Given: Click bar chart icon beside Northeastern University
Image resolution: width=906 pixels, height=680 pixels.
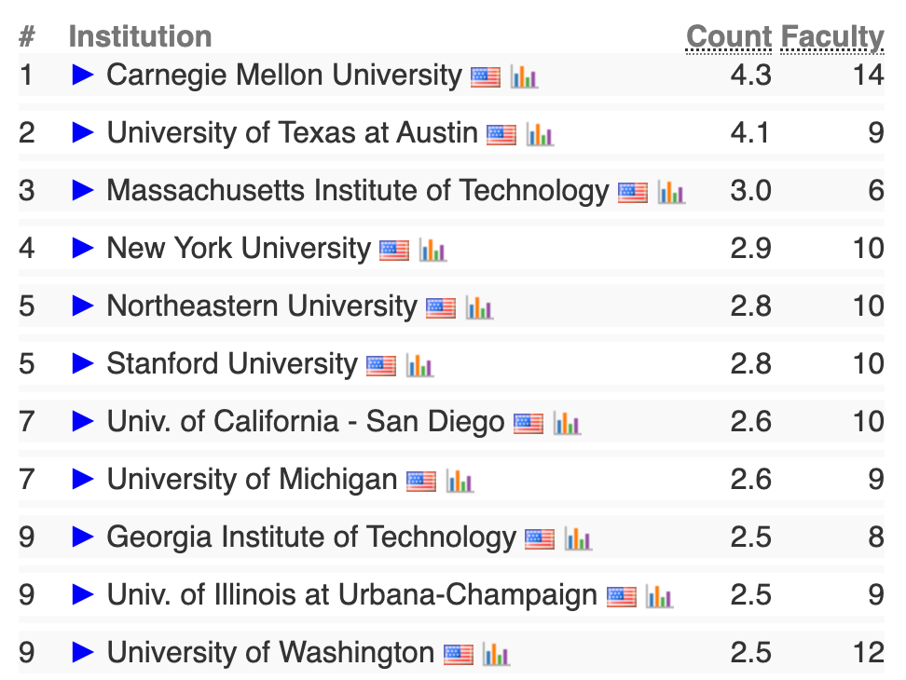Looking at the screenshot, I should click(479, 307).
